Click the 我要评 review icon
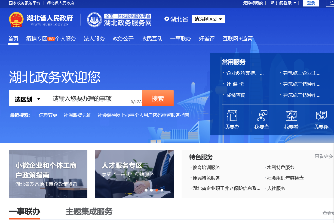334x223 pixels. (x=321, y=116)
